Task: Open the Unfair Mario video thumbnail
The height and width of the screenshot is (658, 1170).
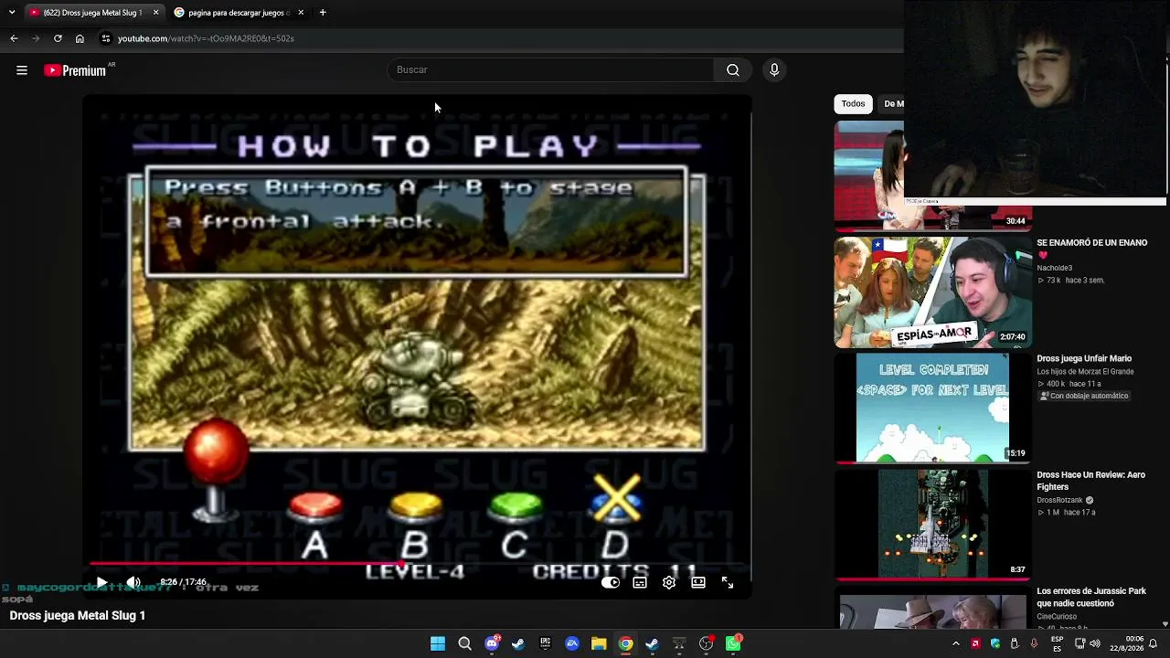Action: click(x=933, y=409)
